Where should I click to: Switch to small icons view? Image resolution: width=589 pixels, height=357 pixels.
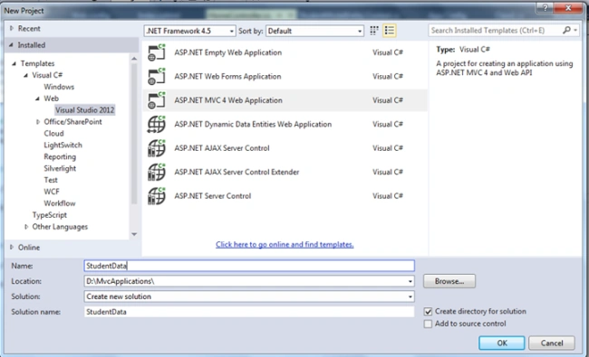point(374,31)
